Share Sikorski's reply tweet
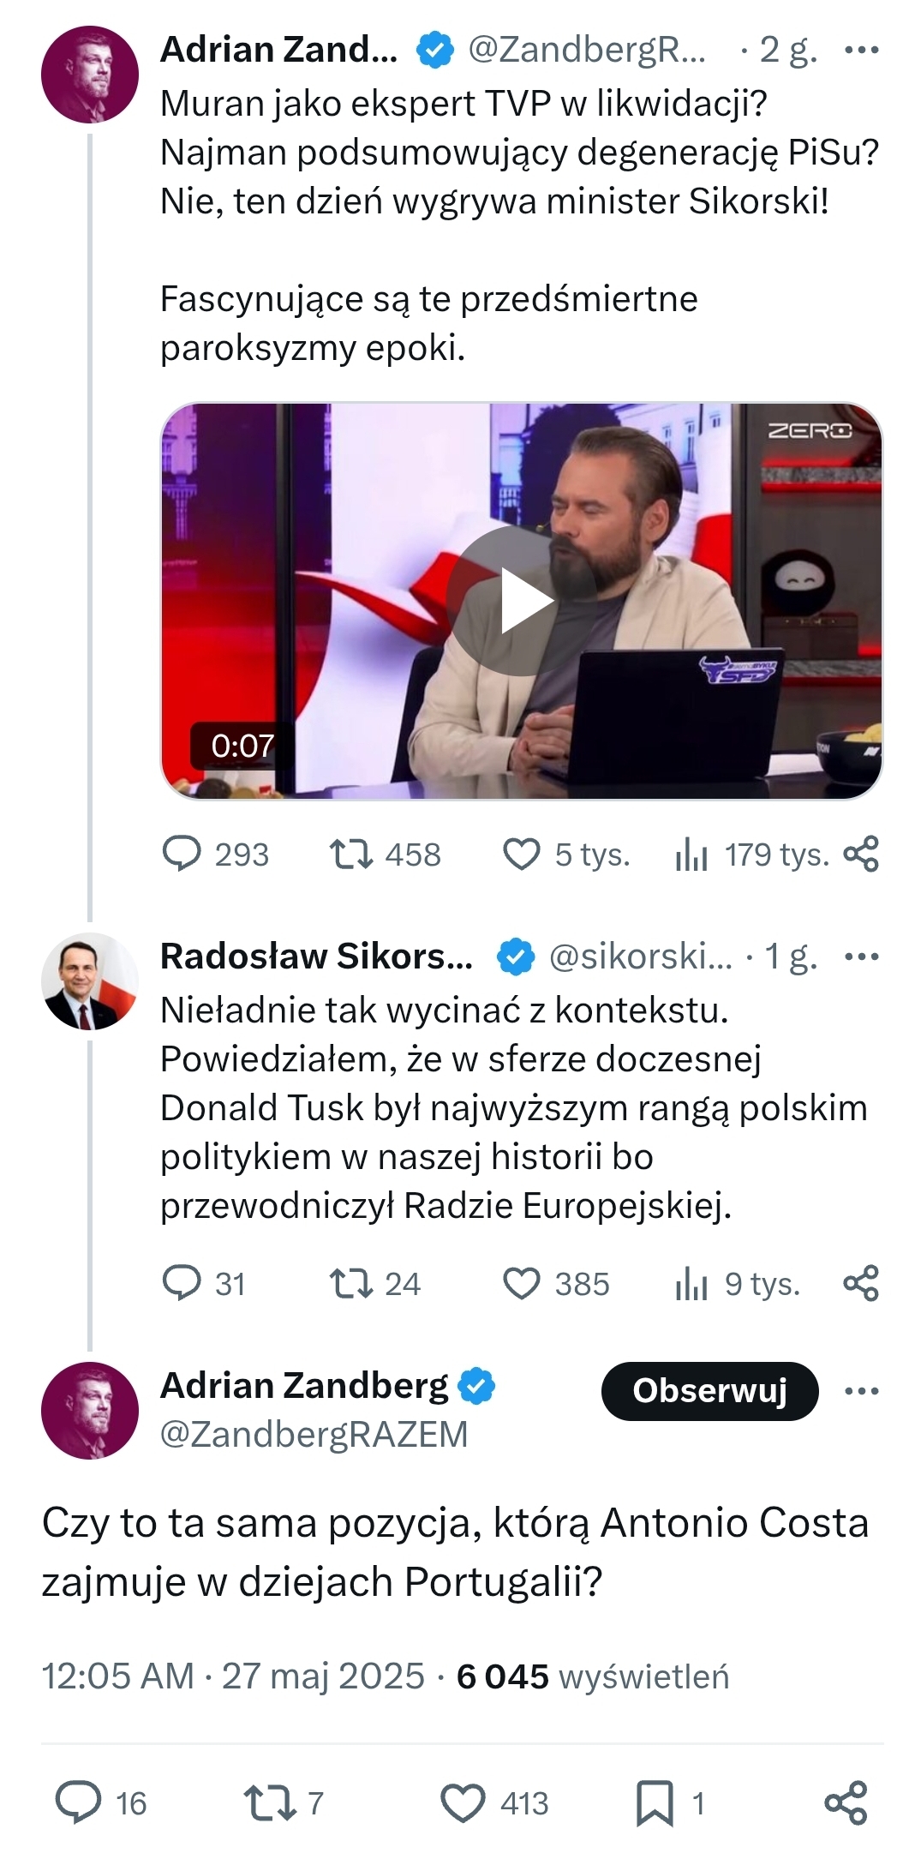Screen dimensions: 921x1853 [861, 1284]
